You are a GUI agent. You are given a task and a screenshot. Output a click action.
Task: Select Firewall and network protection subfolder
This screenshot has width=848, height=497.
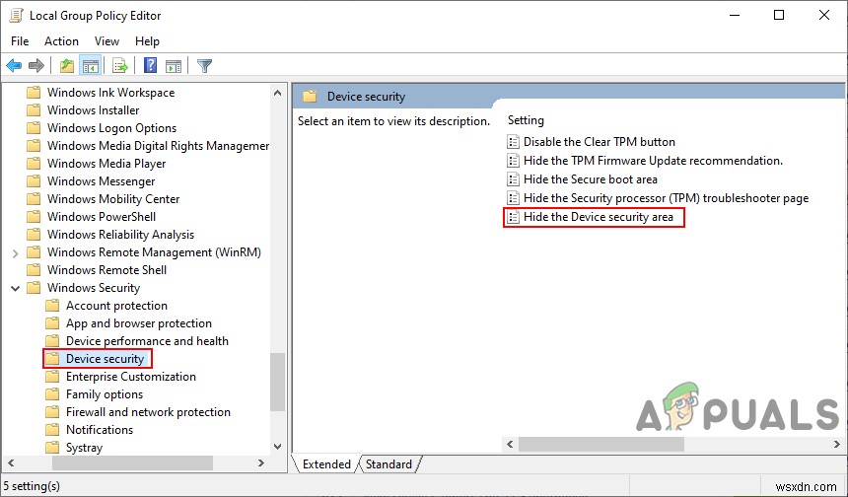coord(148,412)
